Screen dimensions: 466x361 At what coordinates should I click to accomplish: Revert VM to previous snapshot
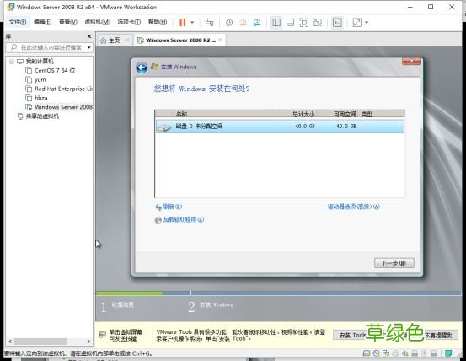243,23
